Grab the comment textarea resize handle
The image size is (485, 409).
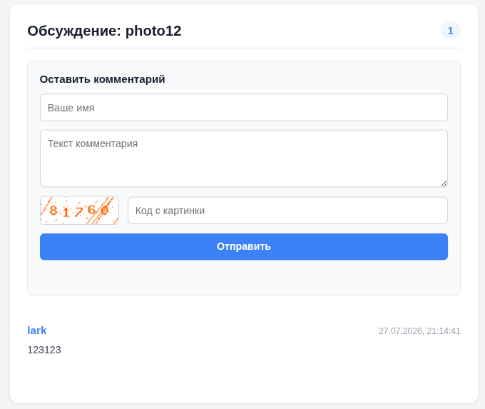[444, 183]
